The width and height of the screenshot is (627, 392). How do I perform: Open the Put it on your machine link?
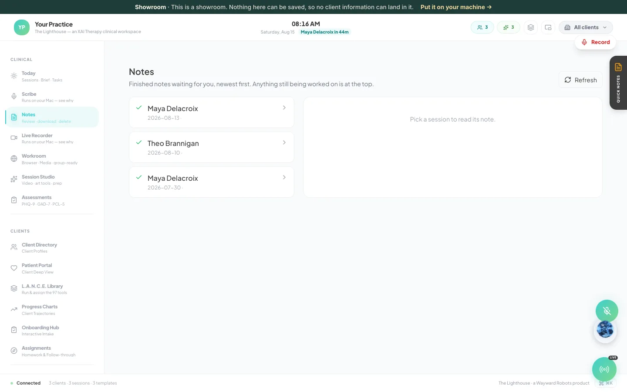tap(456, 7)
